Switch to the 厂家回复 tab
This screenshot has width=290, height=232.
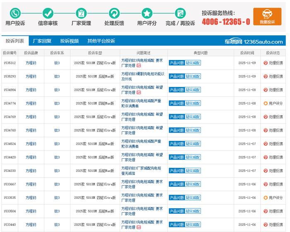click(42, 41)
